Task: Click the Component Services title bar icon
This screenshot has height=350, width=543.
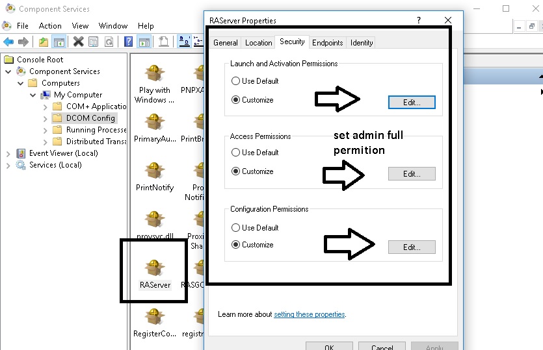Action: [10, 8]
